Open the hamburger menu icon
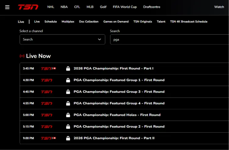The width and height of the screenshot is (229, 150). [x=7, y=7]
